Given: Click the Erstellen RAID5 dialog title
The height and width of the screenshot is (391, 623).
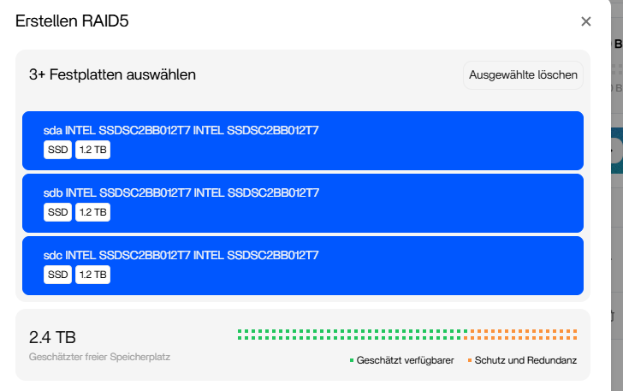Looking at the screenshot, I should [72, 21].
